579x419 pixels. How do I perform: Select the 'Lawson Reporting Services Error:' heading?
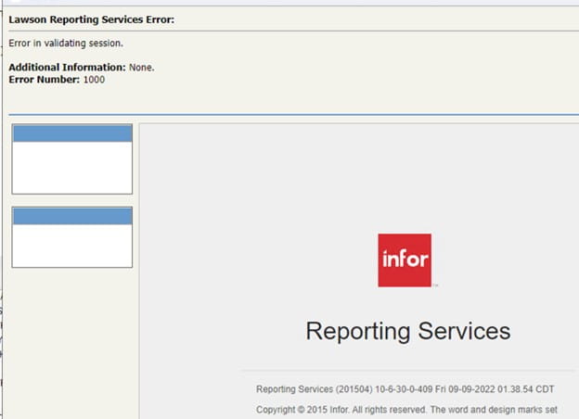(x=92, y=19)
